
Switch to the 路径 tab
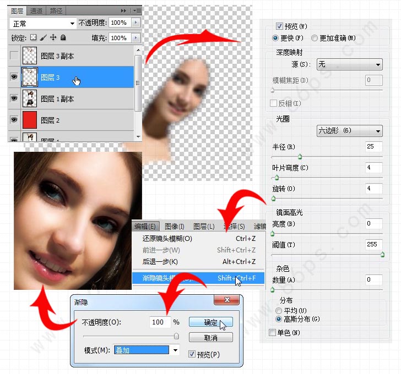pyautogui.click(x=56, y=10)
